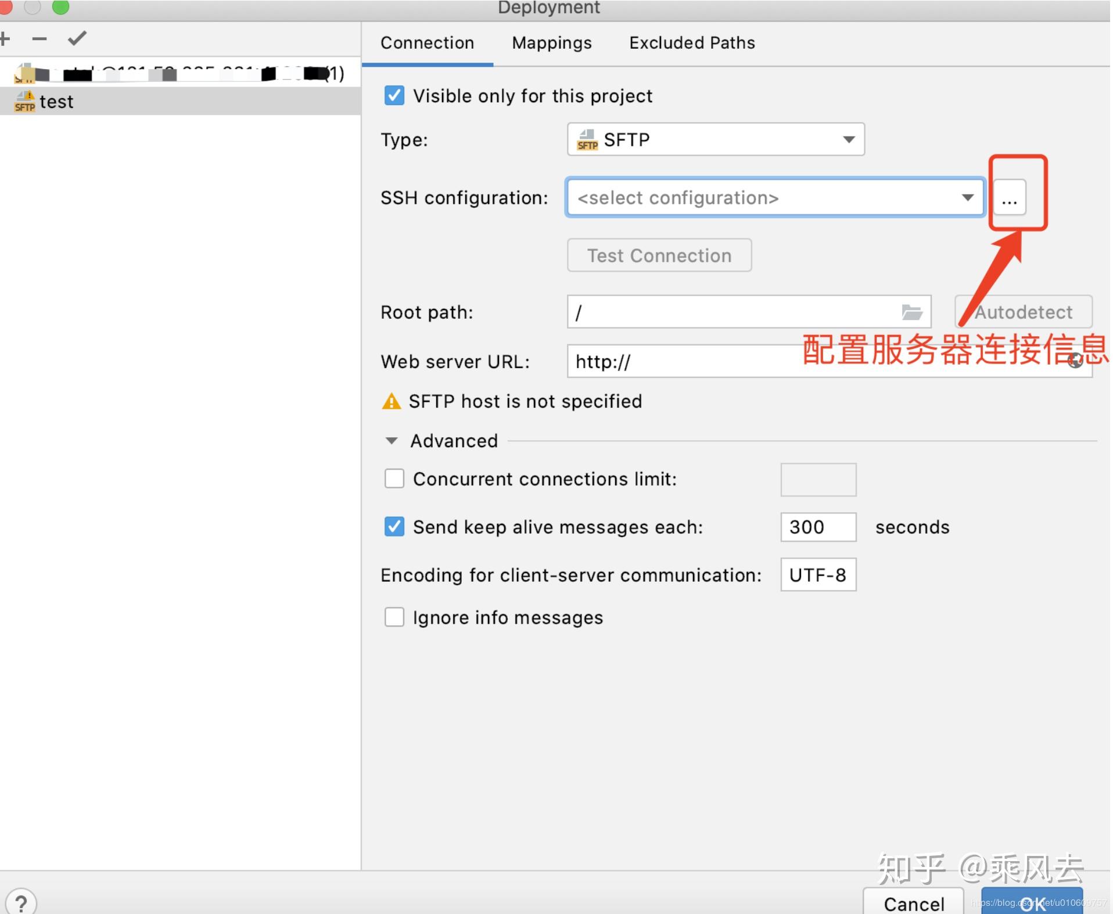Click the SFTP host is not specified message
1113x914 pixels.
coord(525,401)
